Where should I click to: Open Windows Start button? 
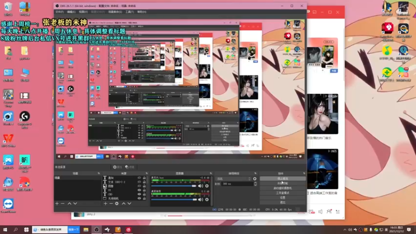(5, 230)
